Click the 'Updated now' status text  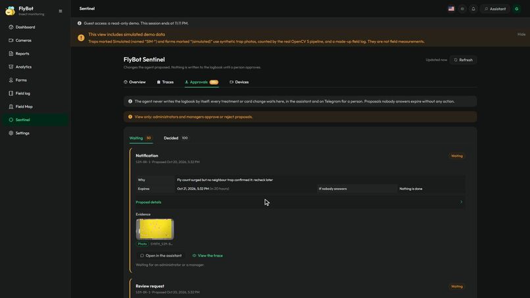(x=437, y=60)
